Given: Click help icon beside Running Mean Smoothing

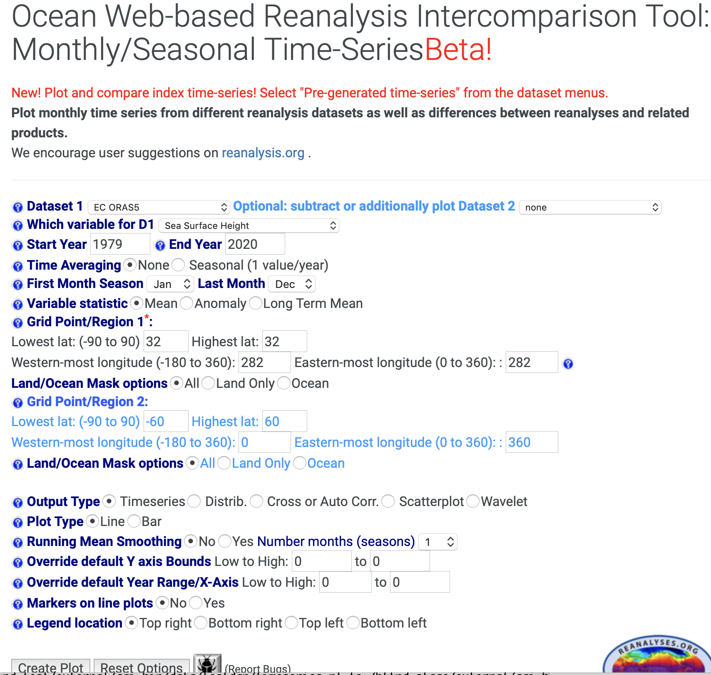Looking at the screenshot, I should tap(17, 542).
